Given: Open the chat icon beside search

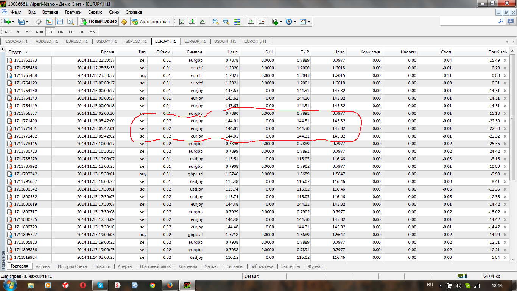Looking at the screenshot, I should click(511, 22).
